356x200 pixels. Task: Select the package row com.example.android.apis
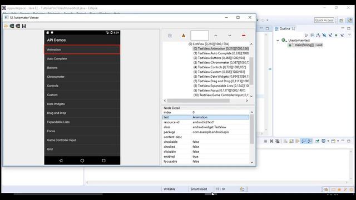(x=206, y=132)
